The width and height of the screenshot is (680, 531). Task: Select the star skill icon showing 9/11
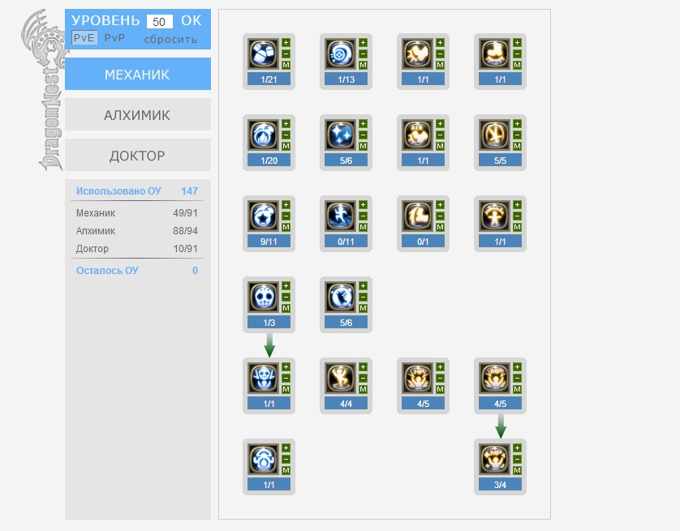pos(263,216)
